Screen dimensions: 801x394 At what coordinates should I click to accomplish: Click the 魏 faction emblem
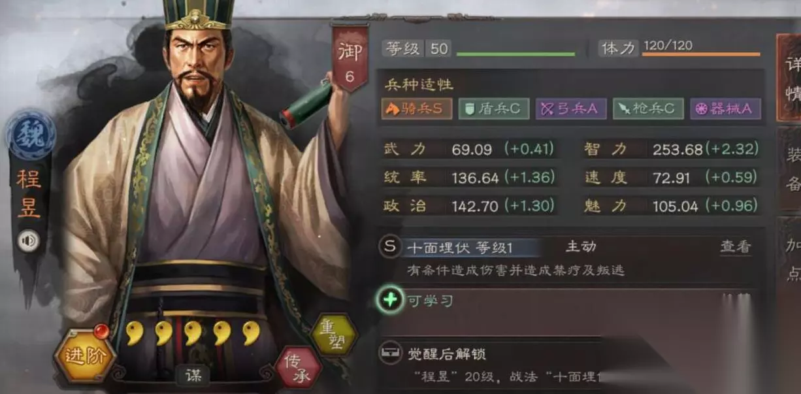[x=31, y=135]
